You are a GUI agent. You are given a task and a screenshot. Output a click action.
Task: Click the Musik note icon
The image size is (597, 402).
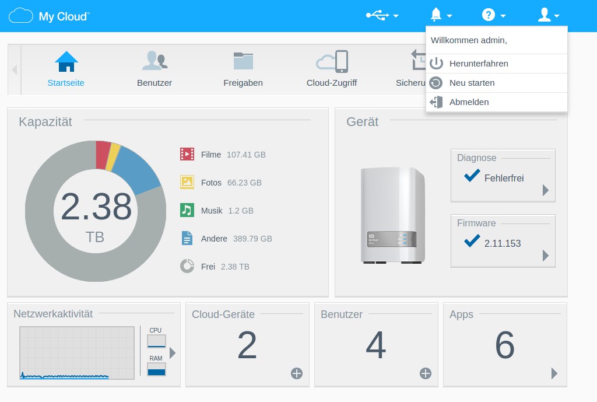187,210
